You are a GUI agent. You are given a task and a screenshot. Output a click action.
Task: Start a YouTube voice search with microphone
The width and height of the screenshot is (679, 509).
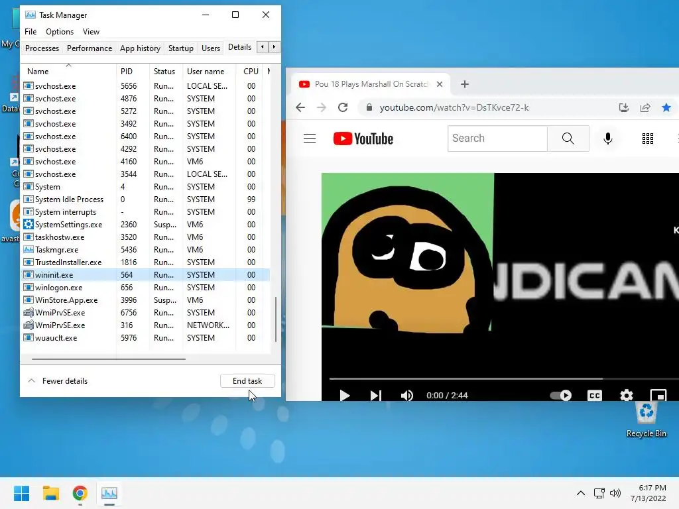(608, 139)
